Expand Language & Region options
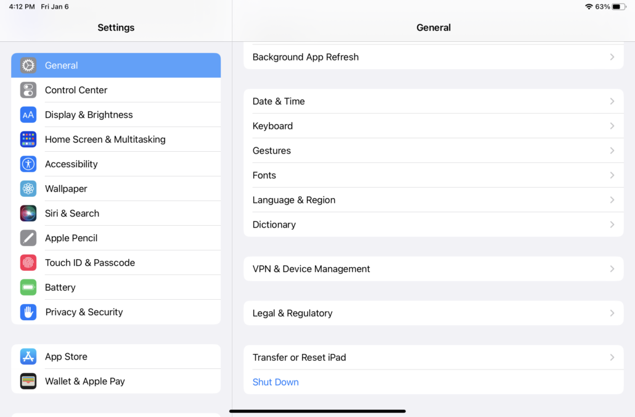The image size is (635, 417). [x=432, y=200]
